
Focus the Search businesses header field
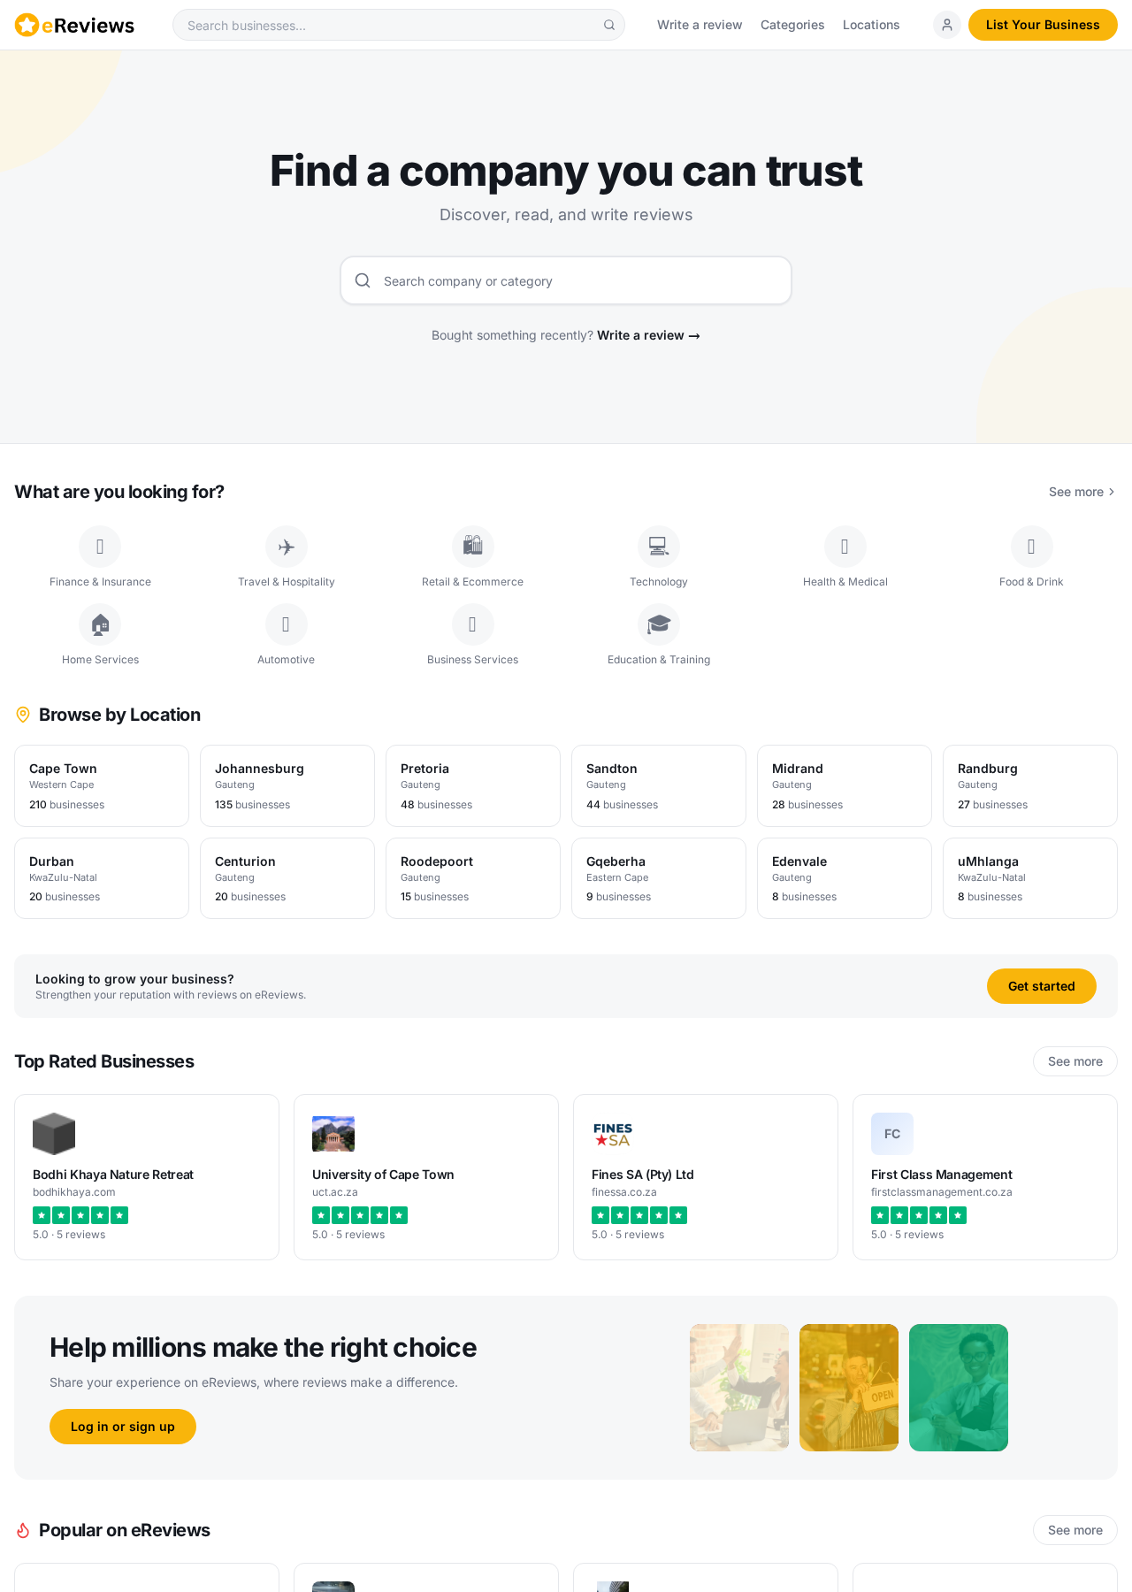[399, 25]
